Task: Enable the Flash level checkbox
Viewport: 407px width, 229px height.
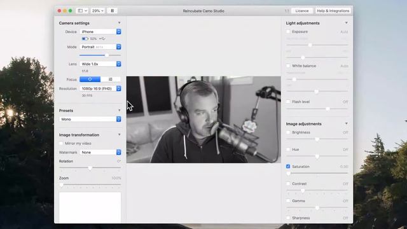Action: (288, 102)
